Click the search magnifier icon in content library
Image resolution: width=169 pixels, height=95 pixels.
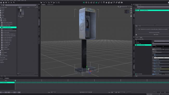[37, 5]
